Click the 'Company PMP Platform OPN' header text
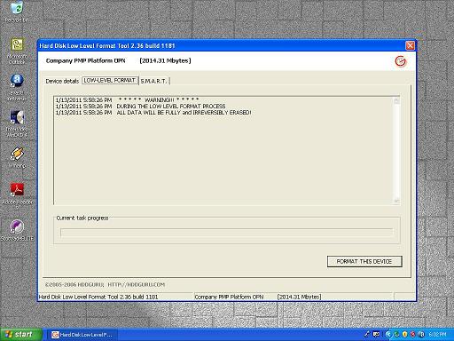 (85, 60)
